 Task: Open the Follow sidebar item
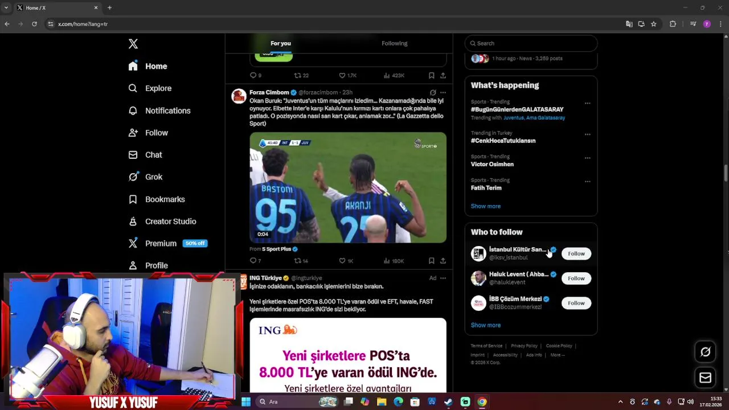[x=149, y=133]
